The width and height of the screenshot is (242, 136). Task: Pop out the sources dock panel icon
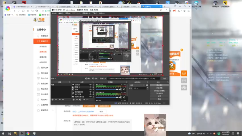pyautogui.click(x=93, y=82)
